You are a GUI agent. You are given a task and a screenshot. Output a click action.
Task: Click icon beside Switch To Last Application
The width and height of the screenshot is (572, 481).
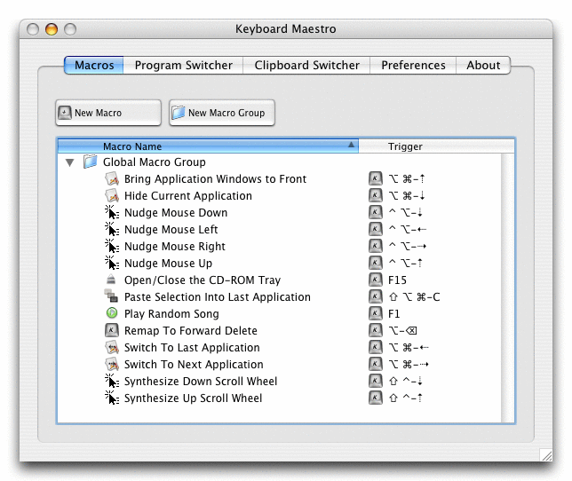click(112, 347)
